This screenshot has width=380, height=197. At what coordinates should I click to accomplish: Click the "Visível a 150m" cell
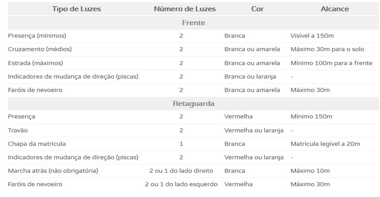tap(312, 36)
